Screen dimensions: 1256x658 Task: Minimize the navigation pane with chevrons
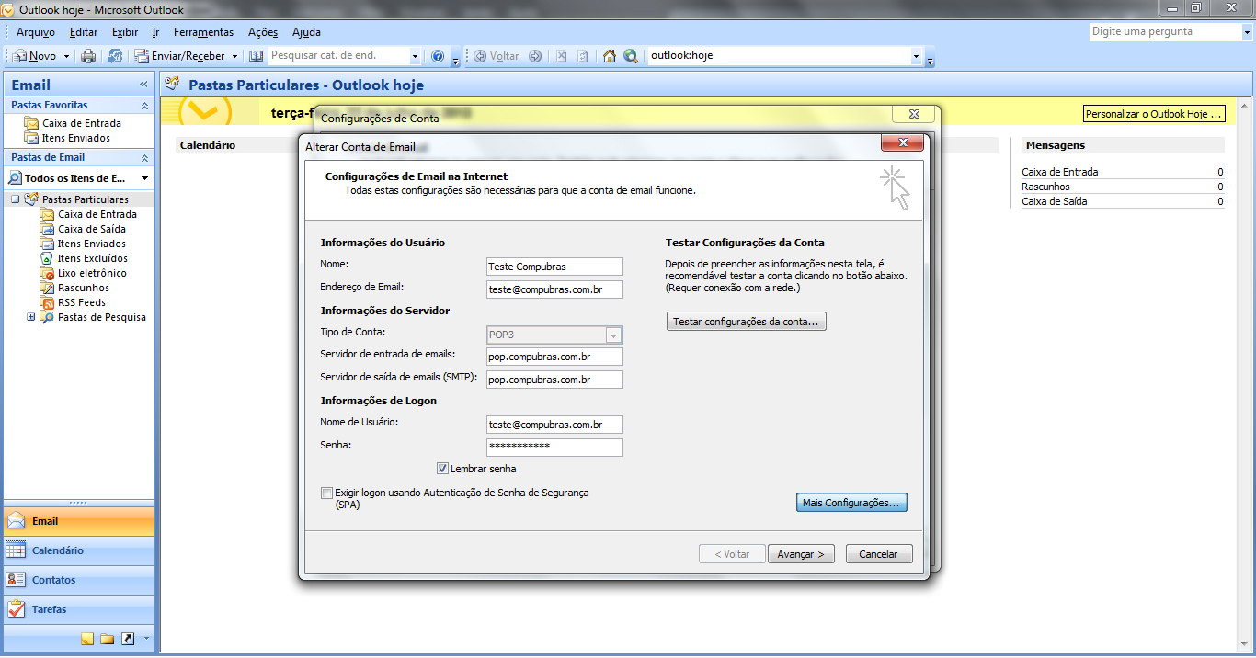[143, 85]
